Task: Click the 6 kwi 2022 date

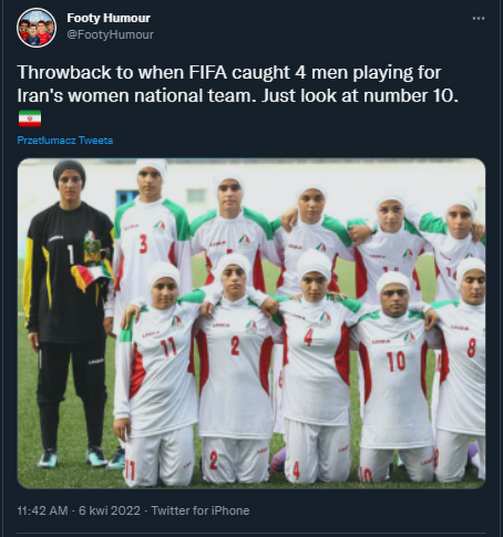Action: 110,511
